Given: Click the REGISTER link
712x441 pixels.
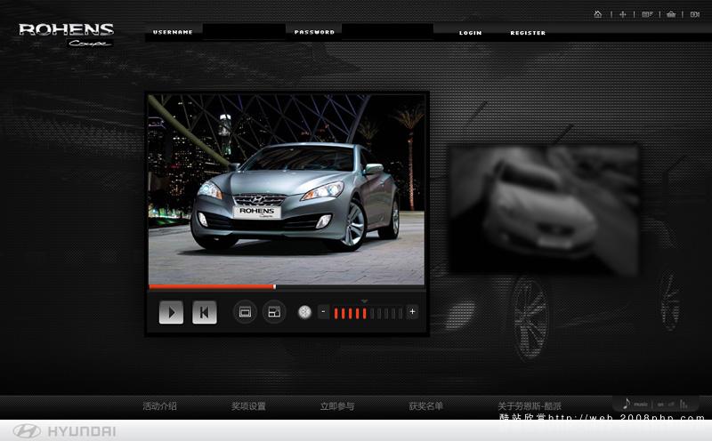Looking at the screenshot, I should (528, 33).
